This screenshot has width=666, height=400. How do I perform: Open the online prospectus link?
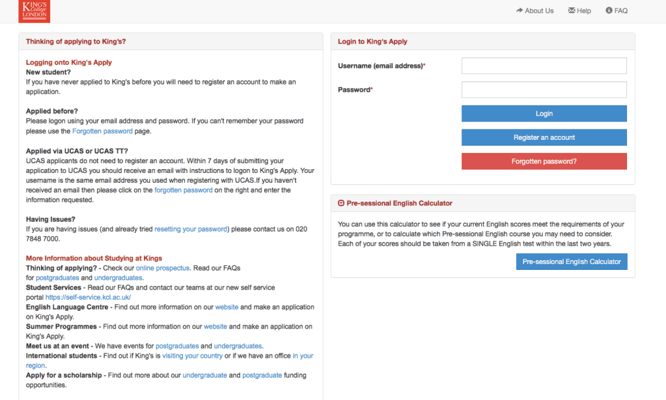pyautogui.click(x=163, y=268)
